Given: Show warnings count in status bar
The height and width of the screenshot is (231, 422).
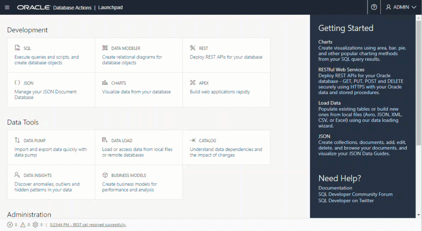Looking at the screenshot, I should coord(23,225).
